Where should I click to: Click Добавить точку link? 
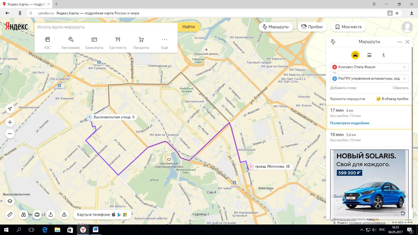pos(343,88)
